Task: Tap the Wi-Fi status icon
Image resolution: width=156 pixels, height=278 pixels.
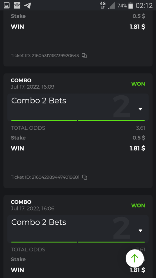Action: [17, 6]
